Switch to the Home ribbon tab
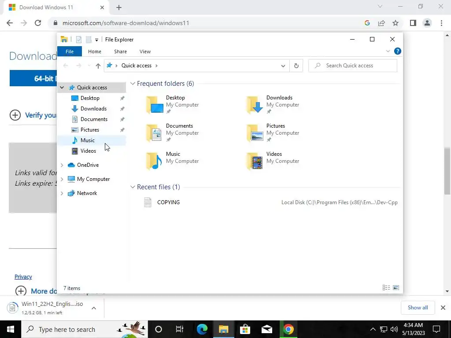 click(x=95, y=51)
